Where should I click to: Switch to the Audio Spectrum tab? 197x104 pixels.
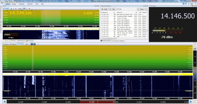coord(106,41)
